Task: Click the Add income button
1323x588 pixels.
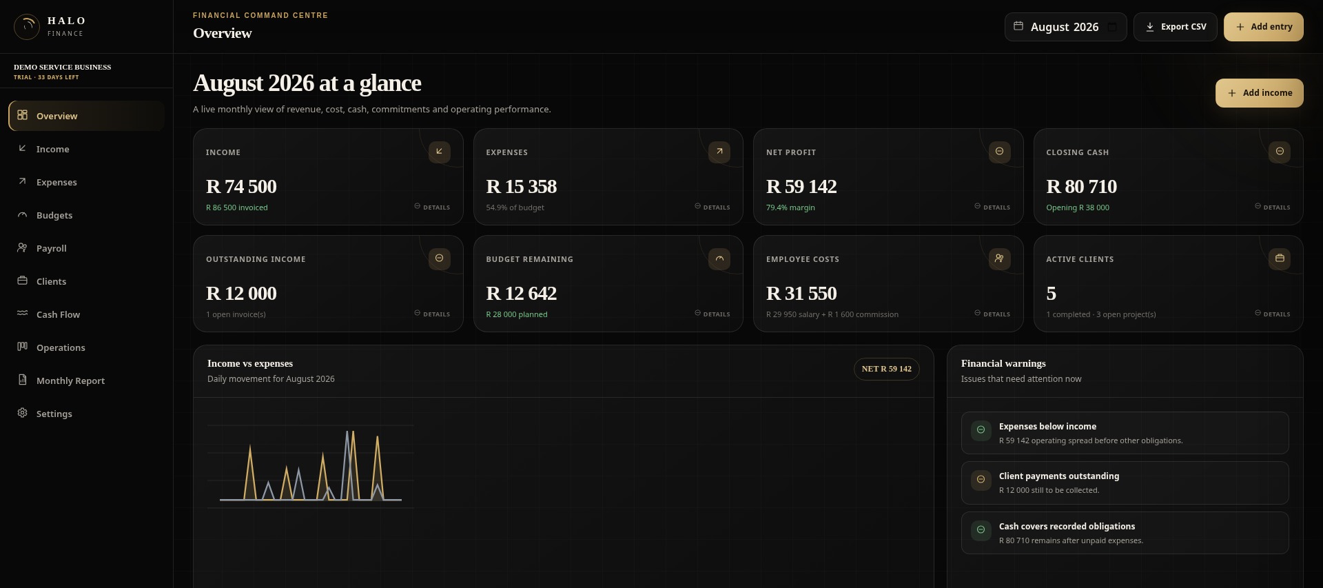Action: [1260, 93]
